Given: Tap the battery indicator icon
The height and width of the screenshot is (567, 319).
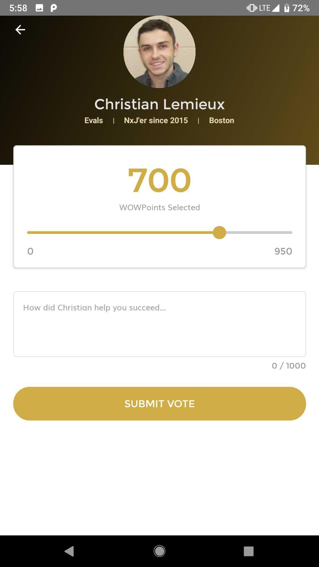Looking at the screenshot, I should pos(287,8).
